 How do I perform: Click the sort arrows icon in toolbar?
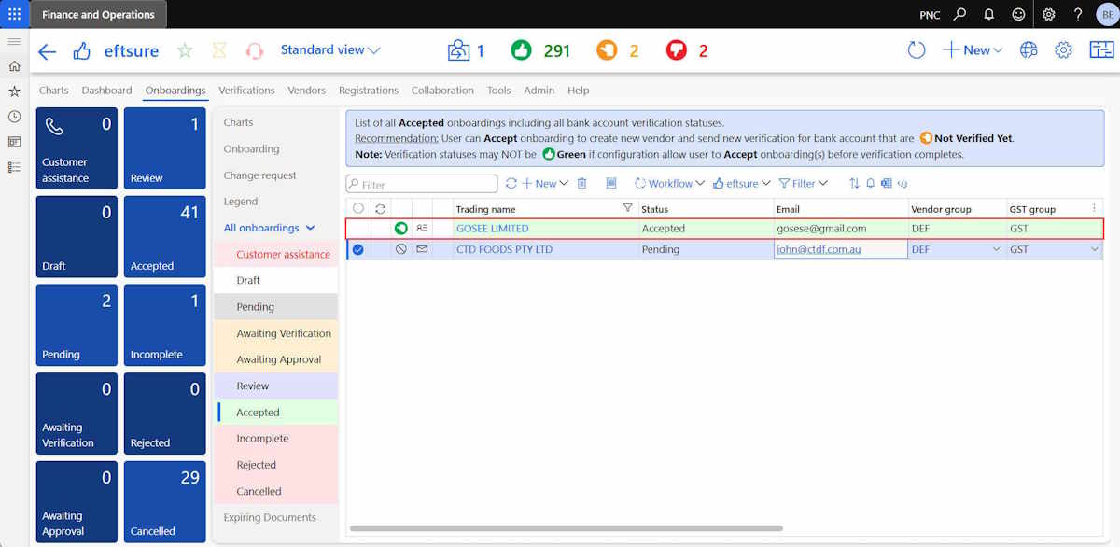[x=854, y=184]
